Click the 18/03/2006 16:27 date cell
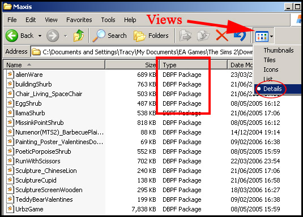Image resolution: width=303 pixels, height=217 pixels. 255,190
